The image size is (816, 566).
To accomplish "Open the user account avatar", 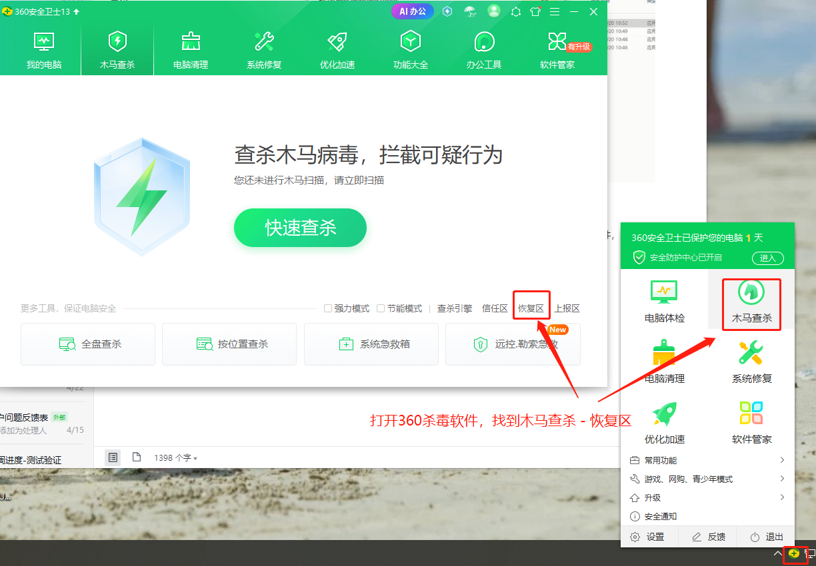I will coord(494,11).
